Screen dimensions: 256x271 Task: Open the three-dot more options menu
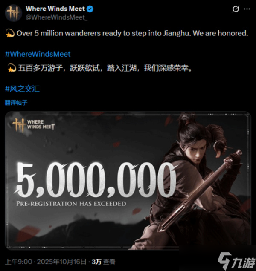tap(247, 9)
